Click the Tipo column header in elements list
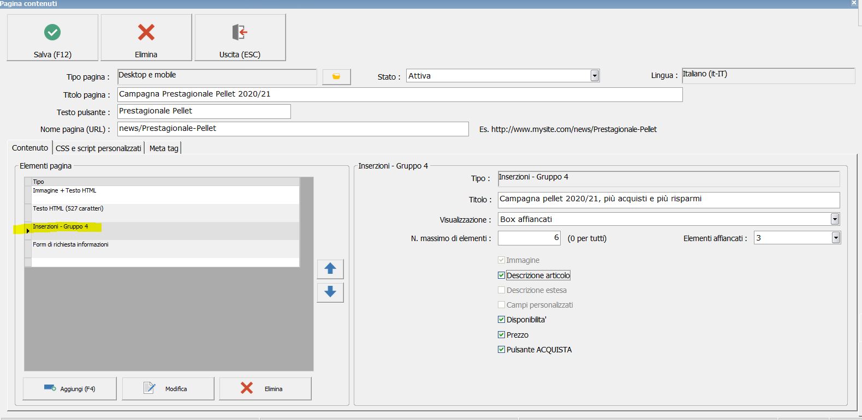Viewport: 862px width, 420px height. [x=165, y=182]
